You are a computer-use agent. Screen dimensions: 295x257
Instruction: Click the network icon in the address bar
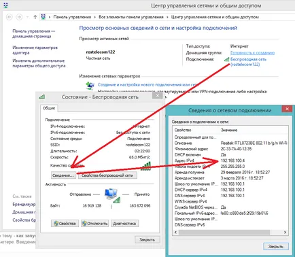click(43, 17)
